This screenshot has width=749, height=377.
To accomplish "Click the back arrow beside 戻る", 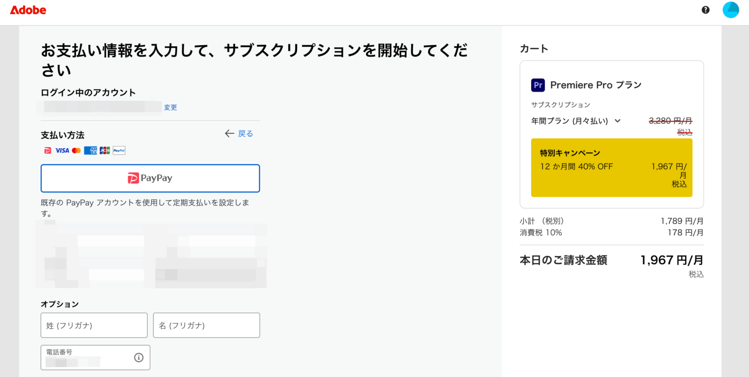I will 229,133.
